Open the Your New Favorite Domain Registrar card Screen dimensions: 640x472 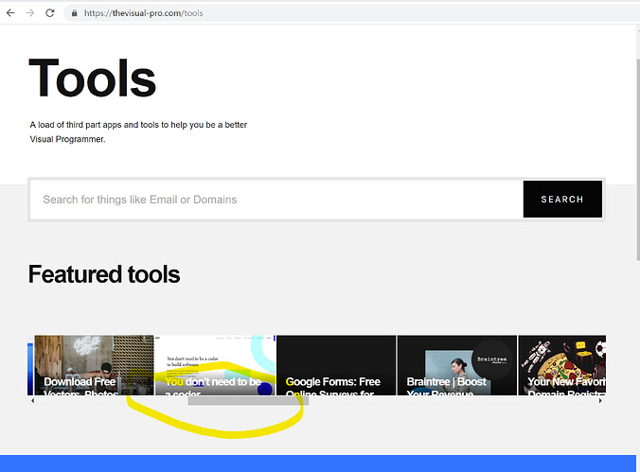pos(562,365)
